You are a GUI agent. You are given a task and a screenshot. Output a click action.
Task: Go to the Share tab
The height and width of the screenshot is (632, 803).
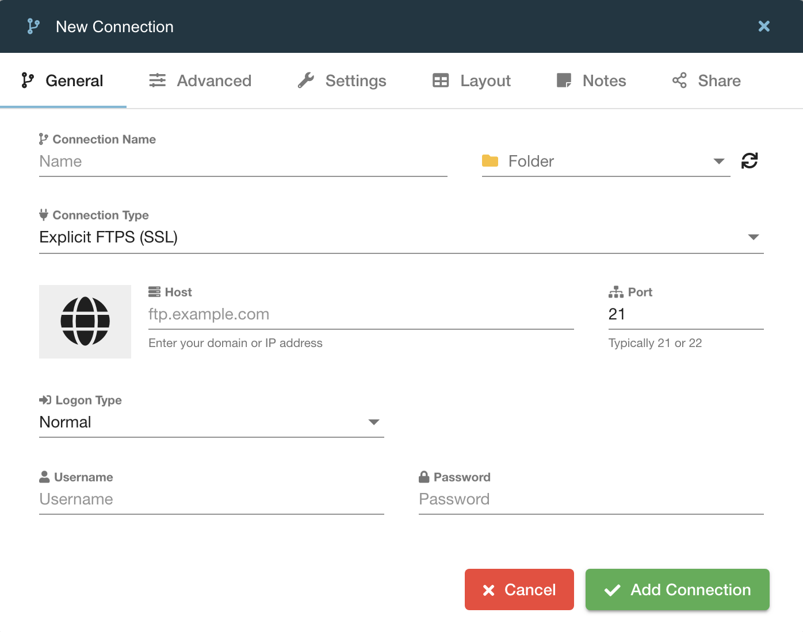coord(706,80)
